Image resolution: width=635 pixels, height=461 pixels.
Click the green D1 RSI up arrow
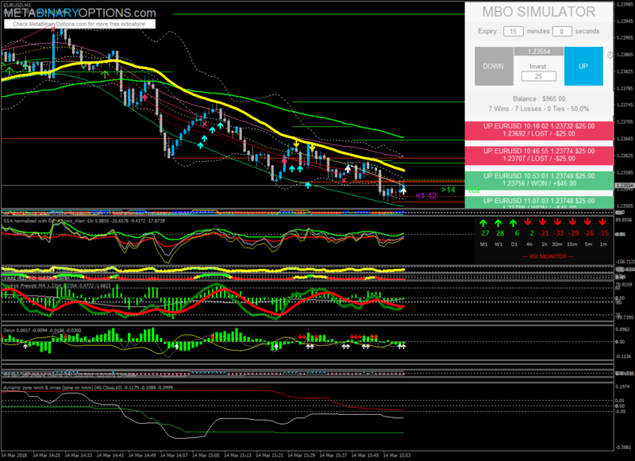coord(514,223)
